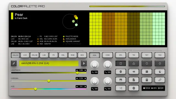Decrease Hue value with down arrow

tap(85, 86)
